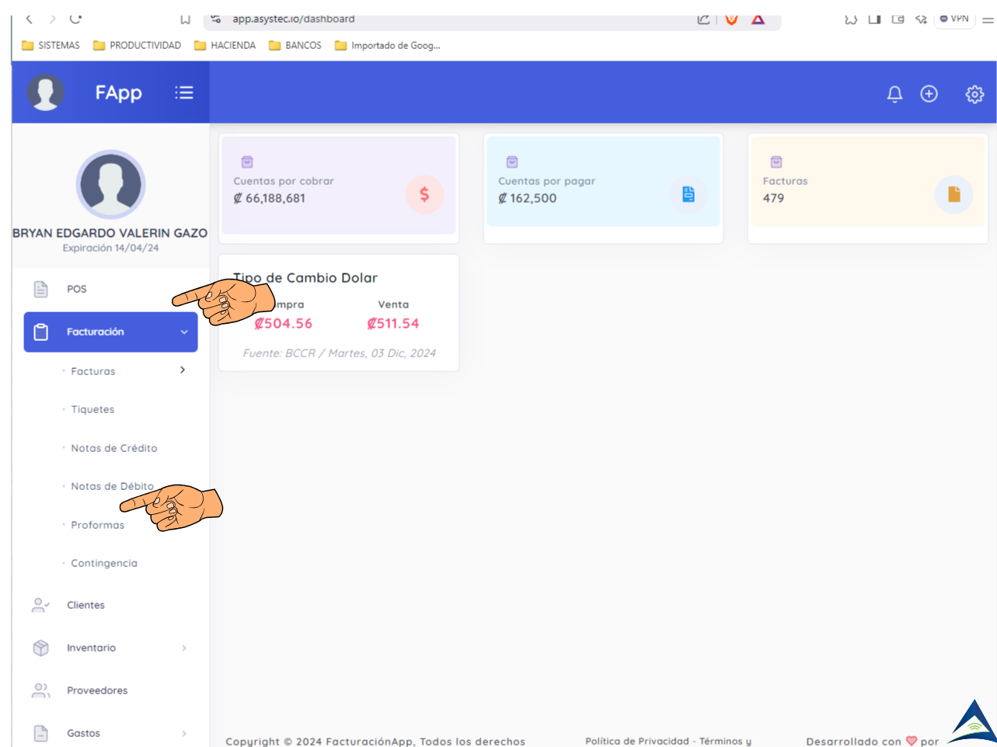Click the notifications bell icon
The height and width of the screenshot is (747, 997).
point(894,94)
